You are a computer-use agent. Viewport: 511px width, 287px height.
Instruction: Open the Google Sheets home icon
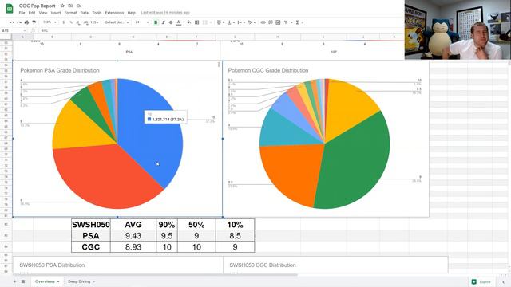coord(10,9)
